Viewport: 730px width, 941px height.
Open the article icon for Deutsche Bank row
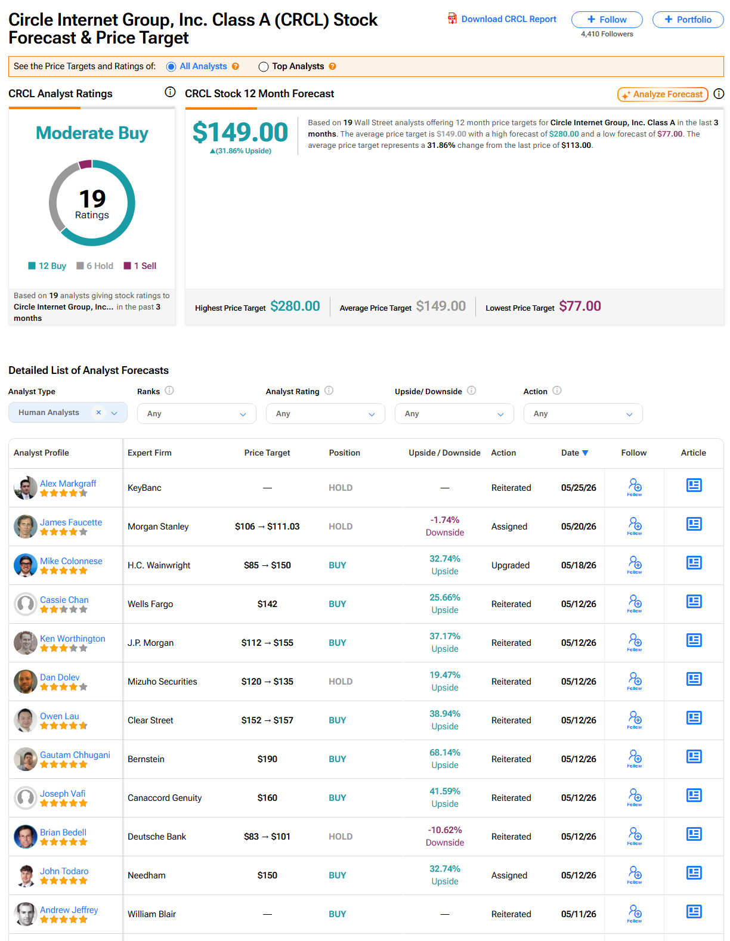pos(694,834)
